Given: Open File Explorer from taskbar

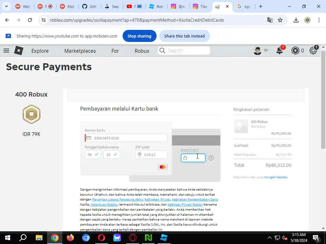Looking at the screenshot, I should coord(39,238).
